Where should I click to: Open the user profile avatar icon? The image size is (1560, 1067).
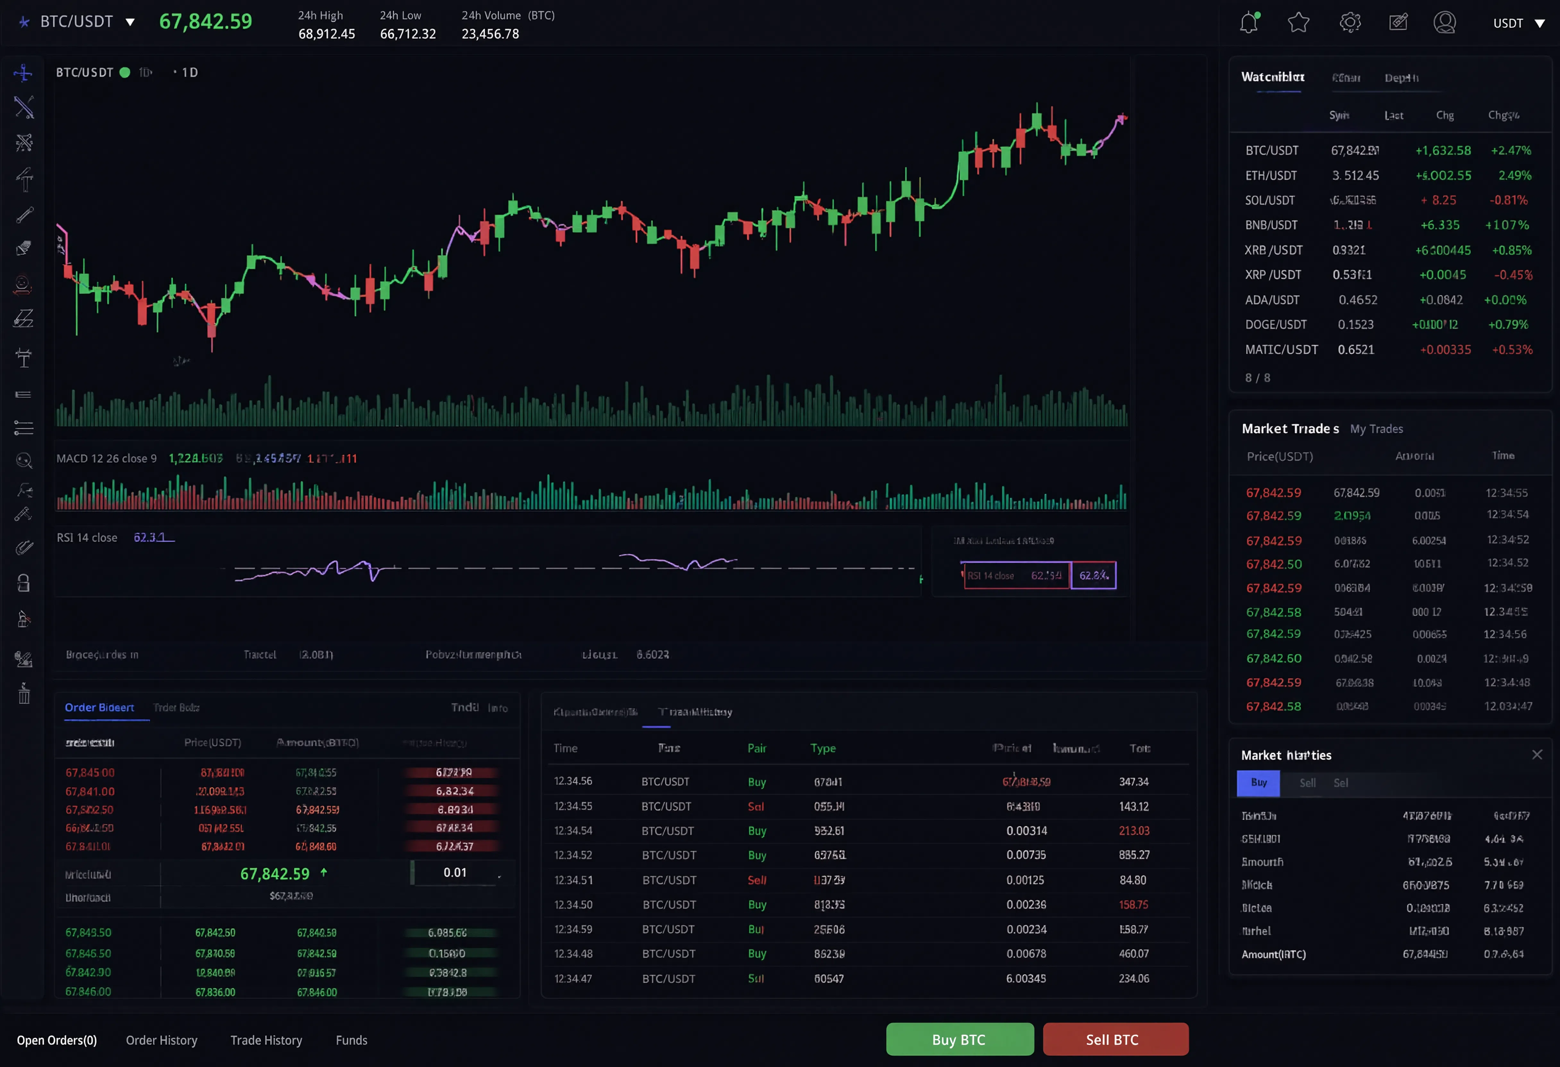(x=1445, y=22)
